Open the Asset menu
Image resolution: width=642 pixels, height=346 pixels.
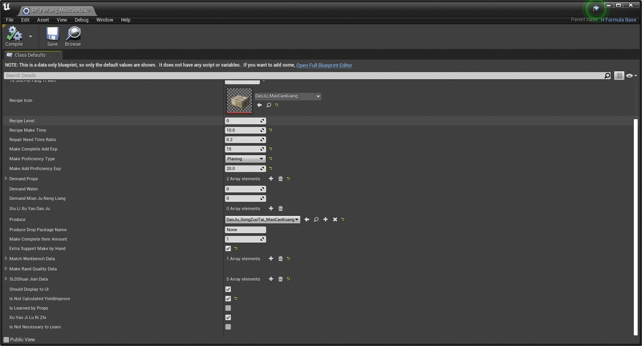[x=43, y=20]
